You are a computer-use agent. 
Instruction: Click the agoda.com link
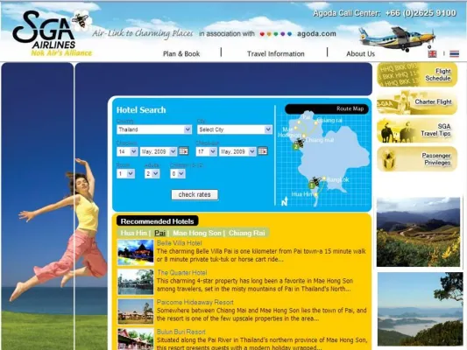point(316,34)
